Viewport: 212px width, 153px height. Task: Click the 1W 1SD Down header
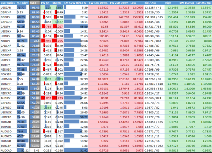(x=98, y=3)
